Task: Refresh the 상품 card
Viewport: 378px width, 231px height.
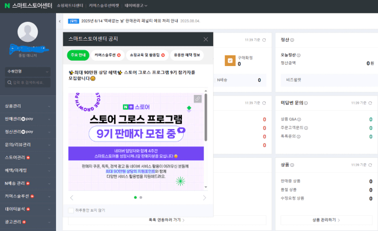Action: pyautogui.click(x=370, y=165)
